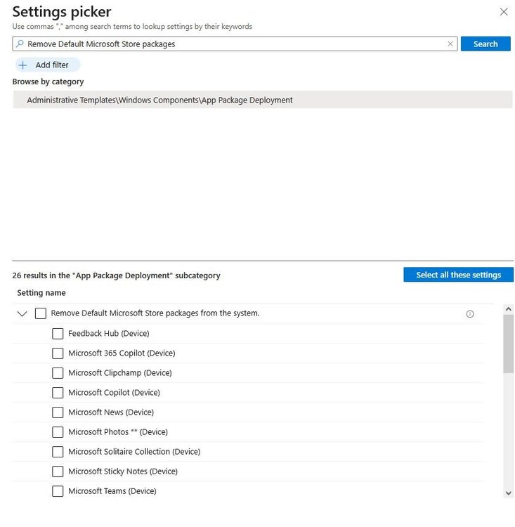
Task: Tick Microsoft Clipchamp (Device)
Action: [x=58, y=373]
